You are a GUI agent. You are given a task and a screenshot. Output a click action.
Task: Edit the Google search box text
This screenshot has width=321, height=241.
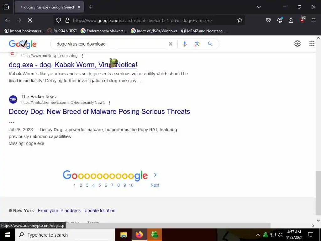(111, 44)
